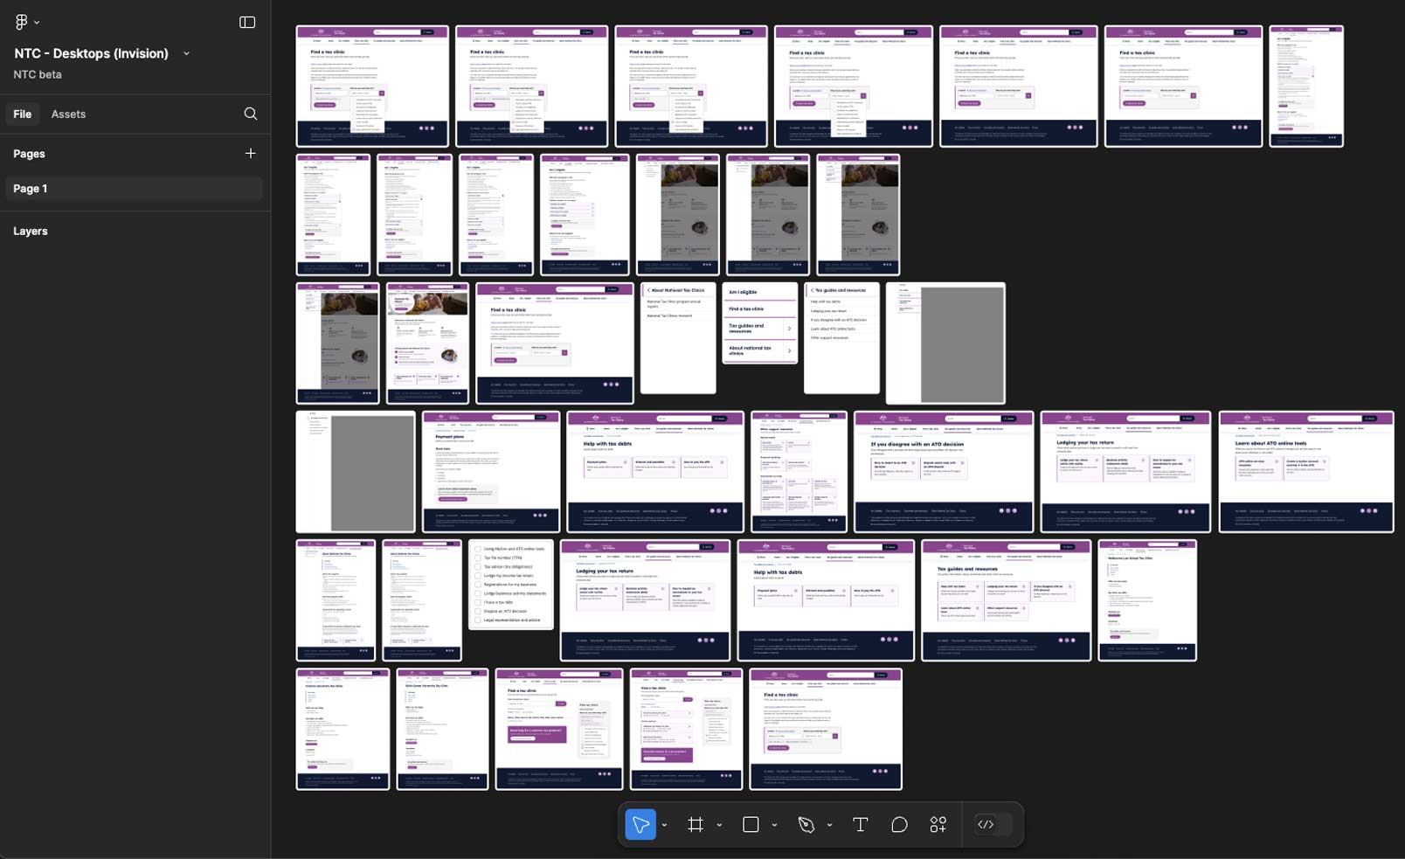1405x859 pixels.
Task: Select the Frame tool
Action: [x=696, y=824]
